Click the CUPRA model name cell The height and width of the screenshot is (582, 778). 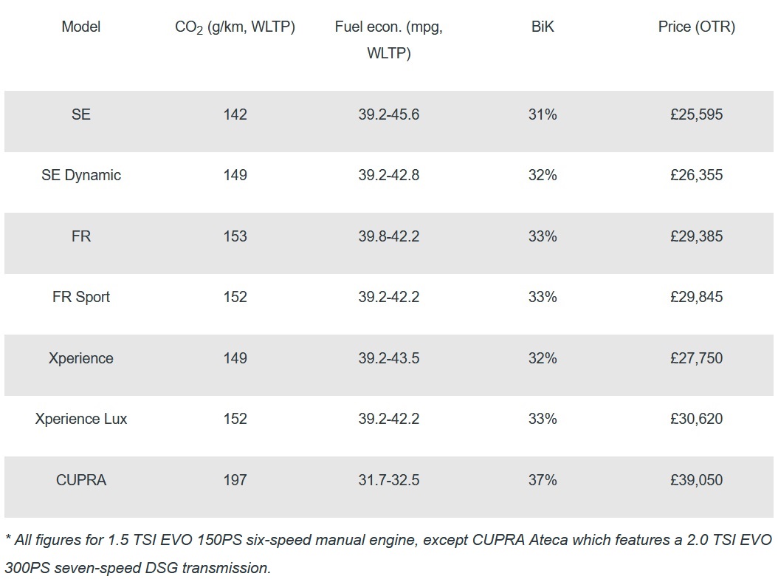pos(81,480)
